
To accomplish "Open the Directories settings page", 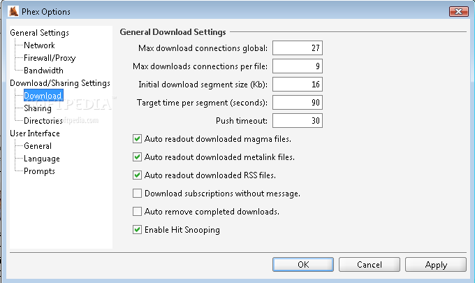I will (43, 121).
